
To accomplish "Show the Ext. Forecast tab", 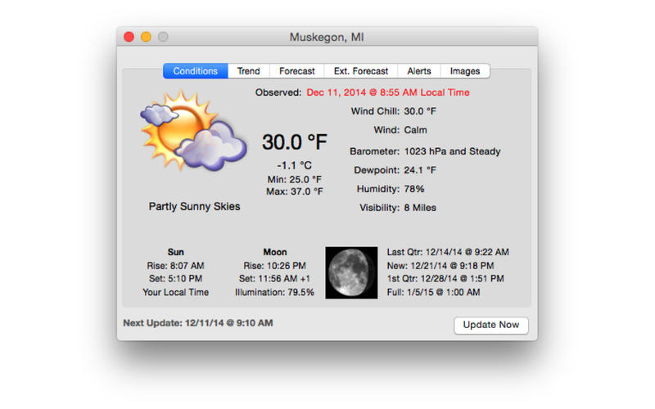I will pos(360,71).
